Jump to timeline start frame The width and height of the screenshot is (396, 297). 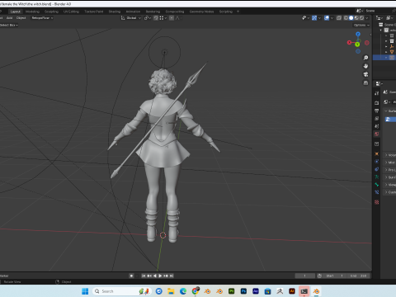(x=144, y=276)
